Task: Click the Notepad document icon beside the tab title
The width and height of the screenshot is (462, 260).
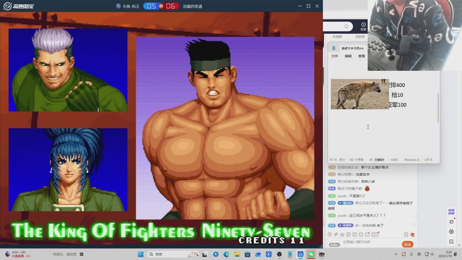Action: click(334, 48)
